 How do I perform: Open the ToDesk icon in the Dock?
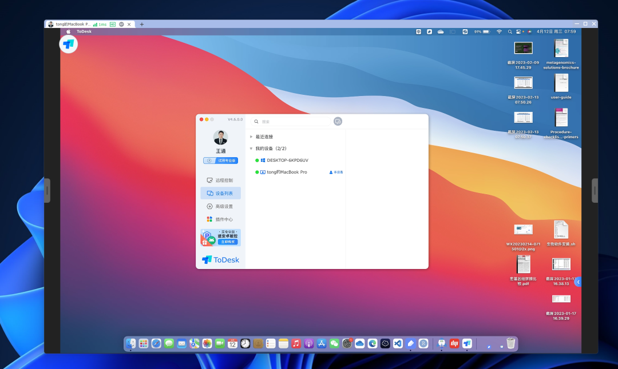pos(467,343)
